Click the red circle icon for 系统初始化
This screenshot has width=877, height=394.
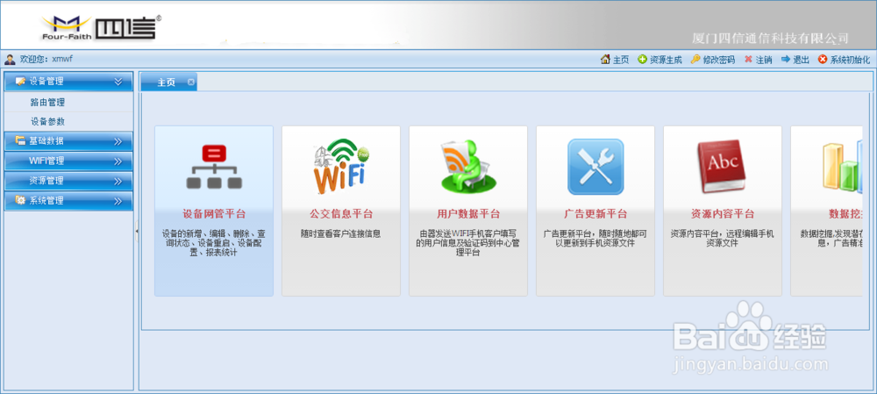tap(823, 60)
